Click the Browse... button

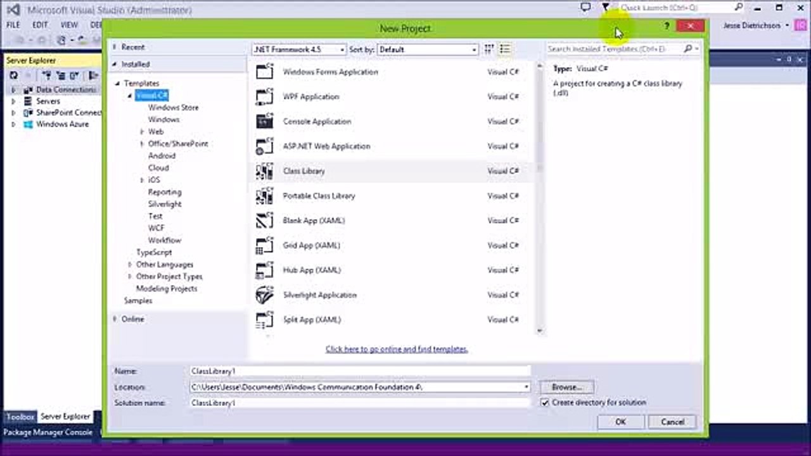coord(567,387)
